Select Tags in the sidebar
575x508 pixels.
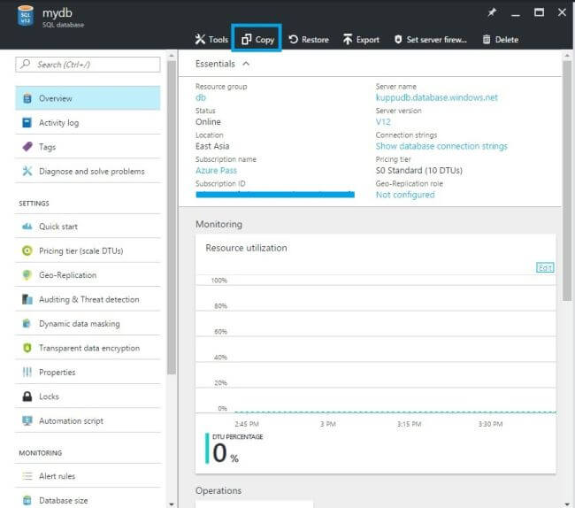(88, 147)
